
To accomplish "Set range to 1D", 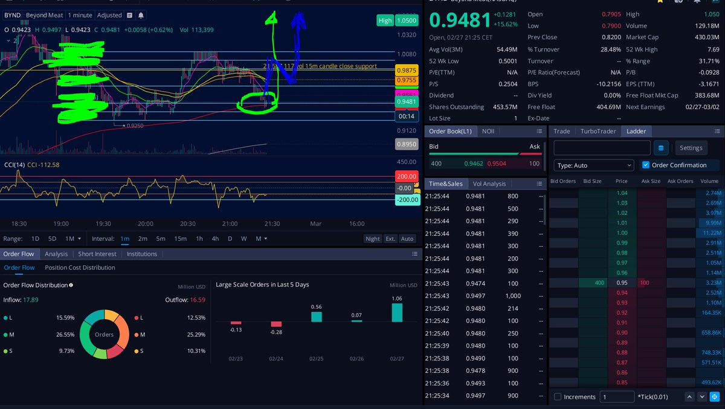I will [35, 238].
